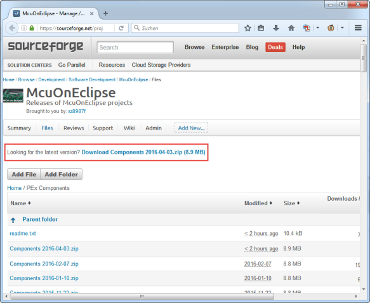Sort the file list by Name
Screen dimensions: 370x303
pos(20,203)
